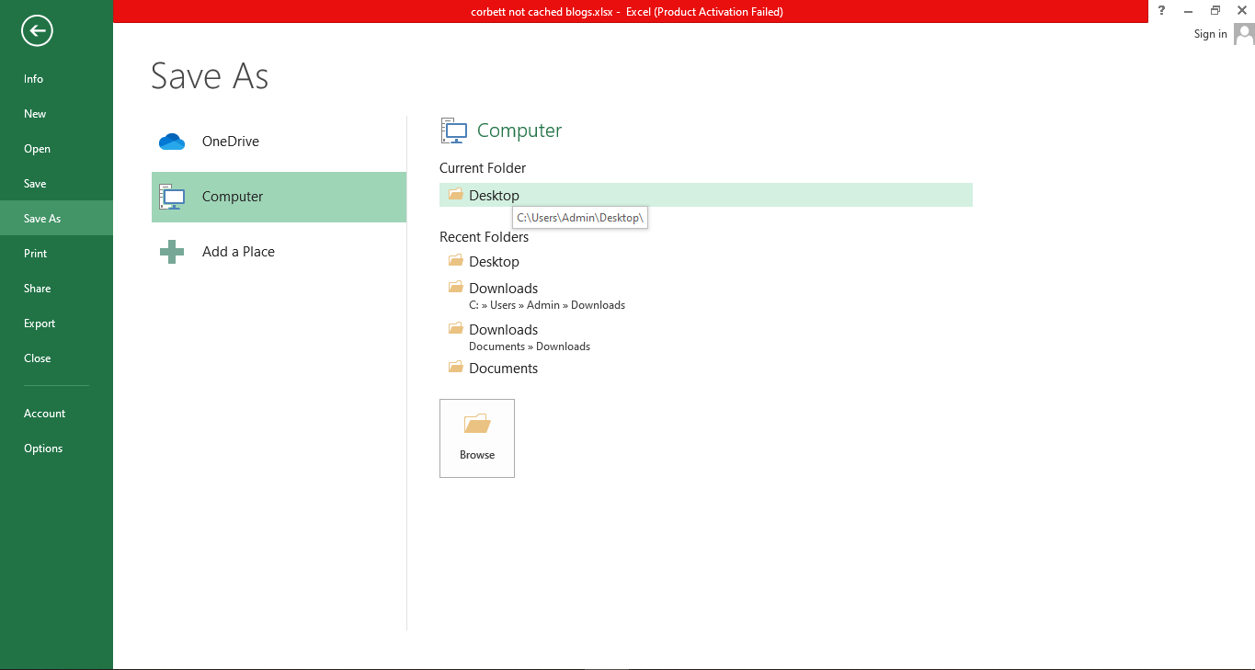Click the Computer heading icon

coord(454,131)
